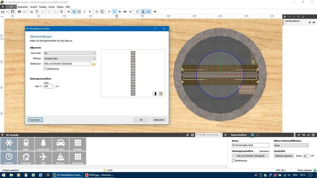The image size is (317, 178).
Task: Click the Exportieren button
Action: click(35, 120)
